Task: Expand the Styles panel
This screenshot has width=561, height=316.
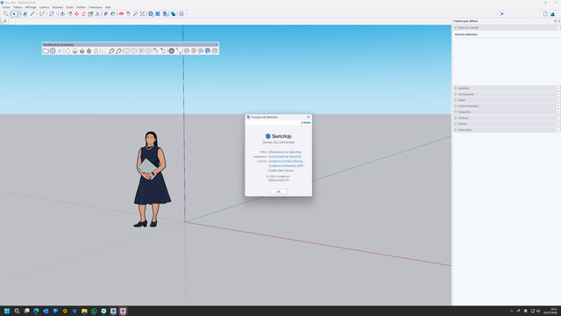Action: (505, 100)
